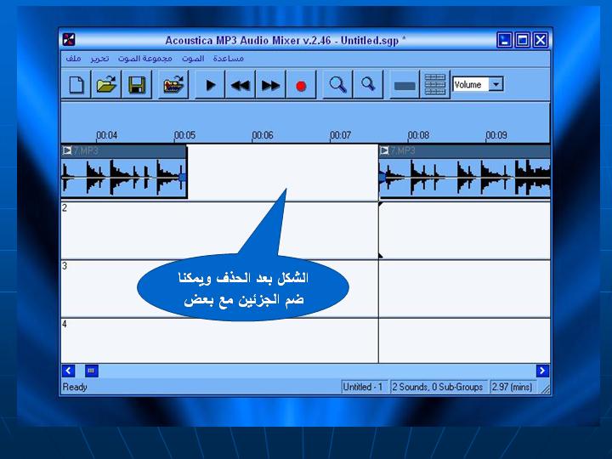The height and width of the screenshot is (459, 612).
Task: Click the horizontal scrollbar right arrow
Action: (x=542, y=371)
